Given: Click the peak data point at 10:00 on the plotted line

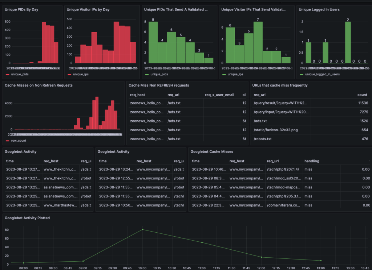Looking at the screenshot, I should click(142, 229).
